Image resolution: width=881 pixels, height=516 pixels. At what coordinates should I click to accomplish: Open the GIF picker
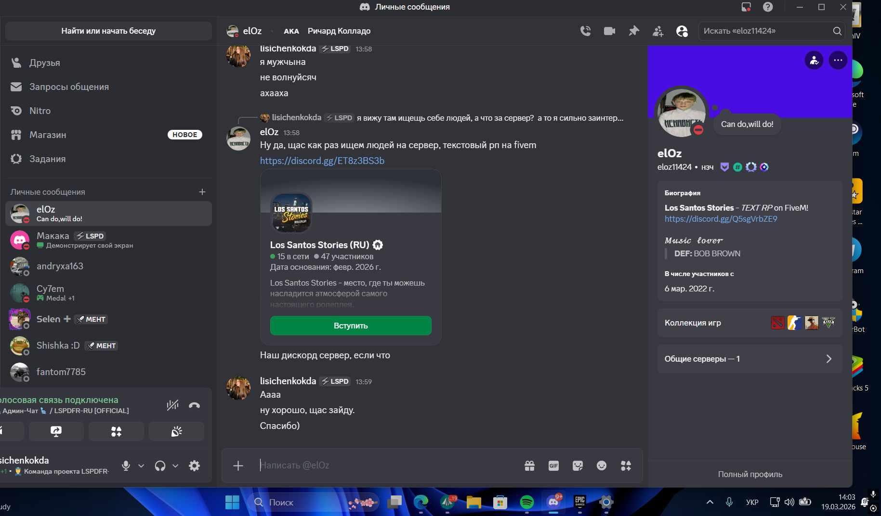(553, 466)
